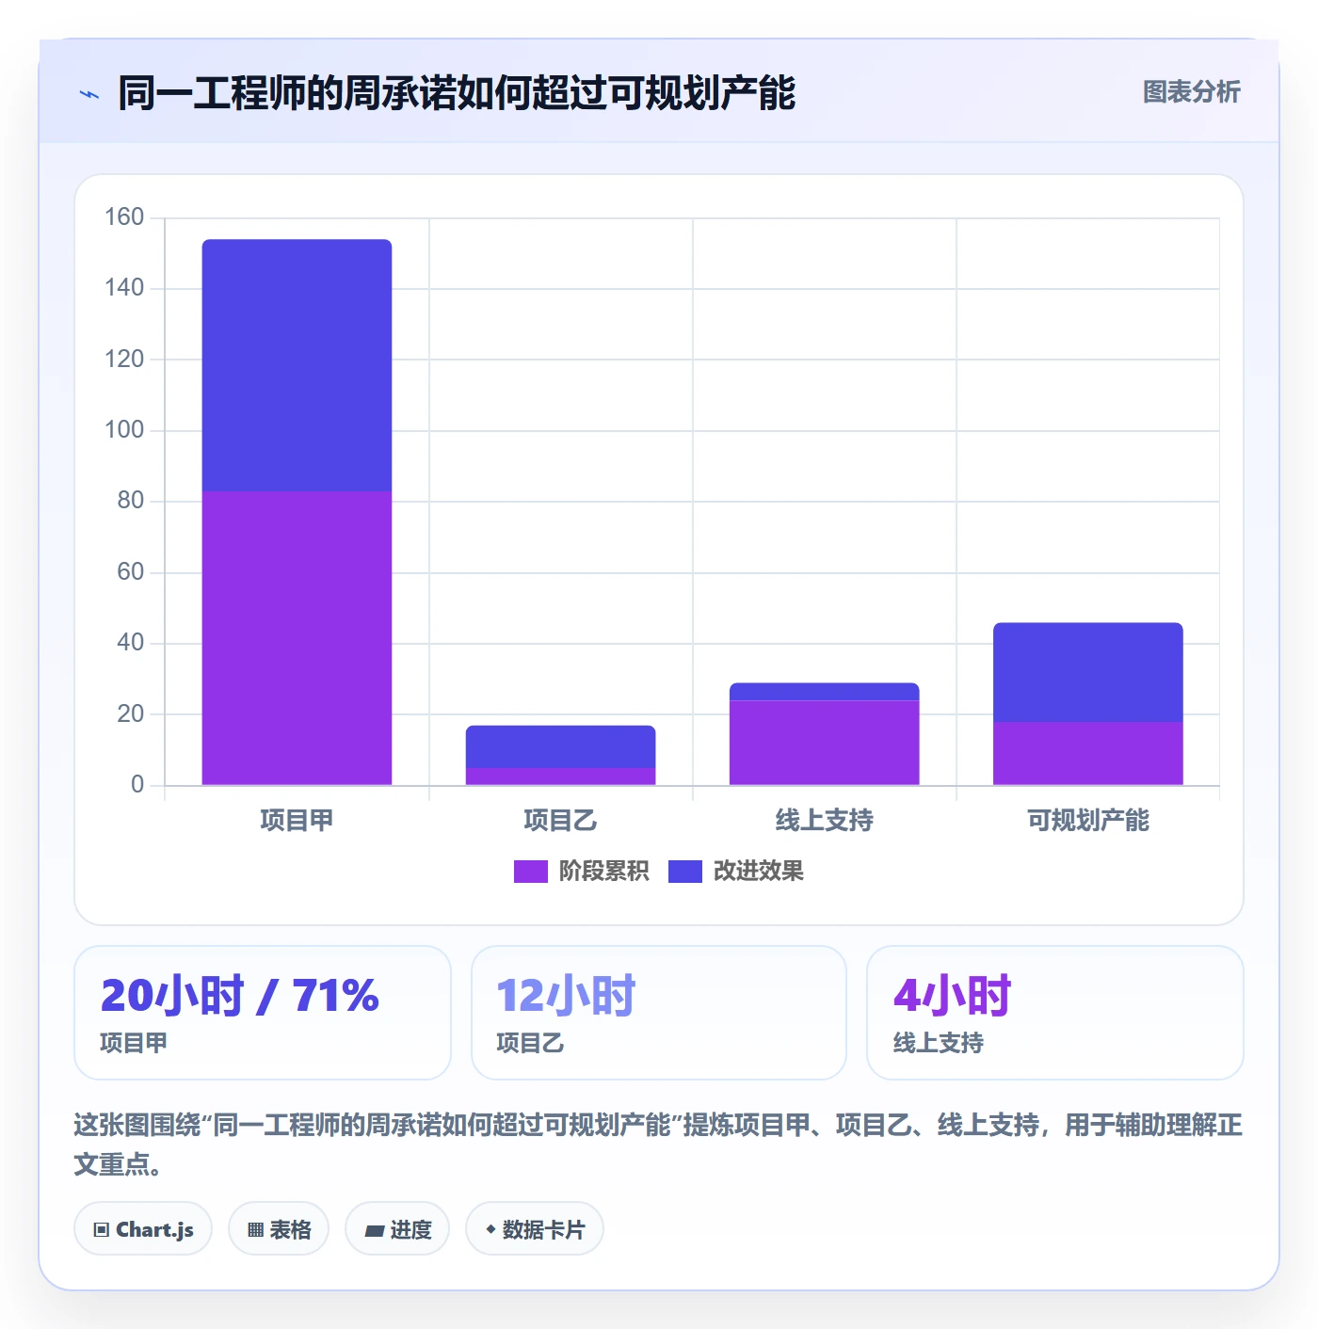
Task: Click the 4小时 stat value
Action: point(952,996)
